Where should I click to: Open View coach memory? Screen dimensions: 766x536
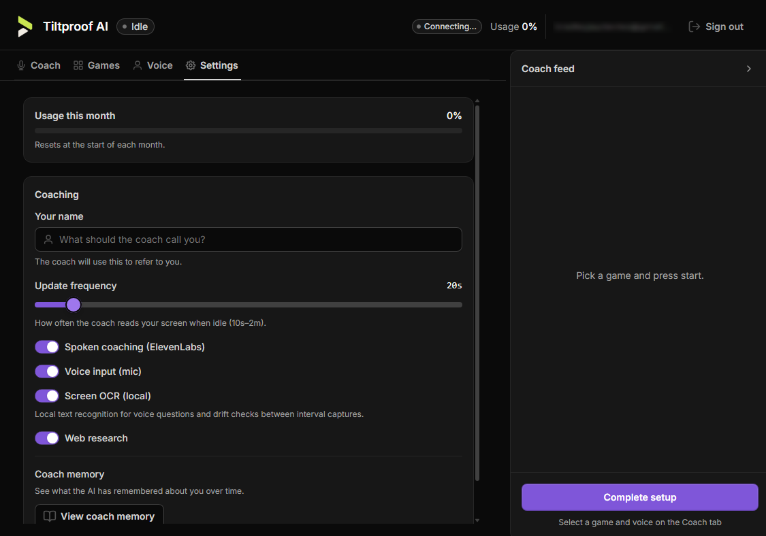(99, 515)
